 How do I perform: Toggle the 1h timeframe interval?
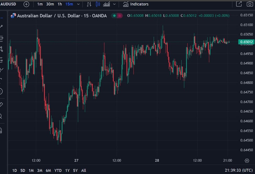tap(60, 4)
